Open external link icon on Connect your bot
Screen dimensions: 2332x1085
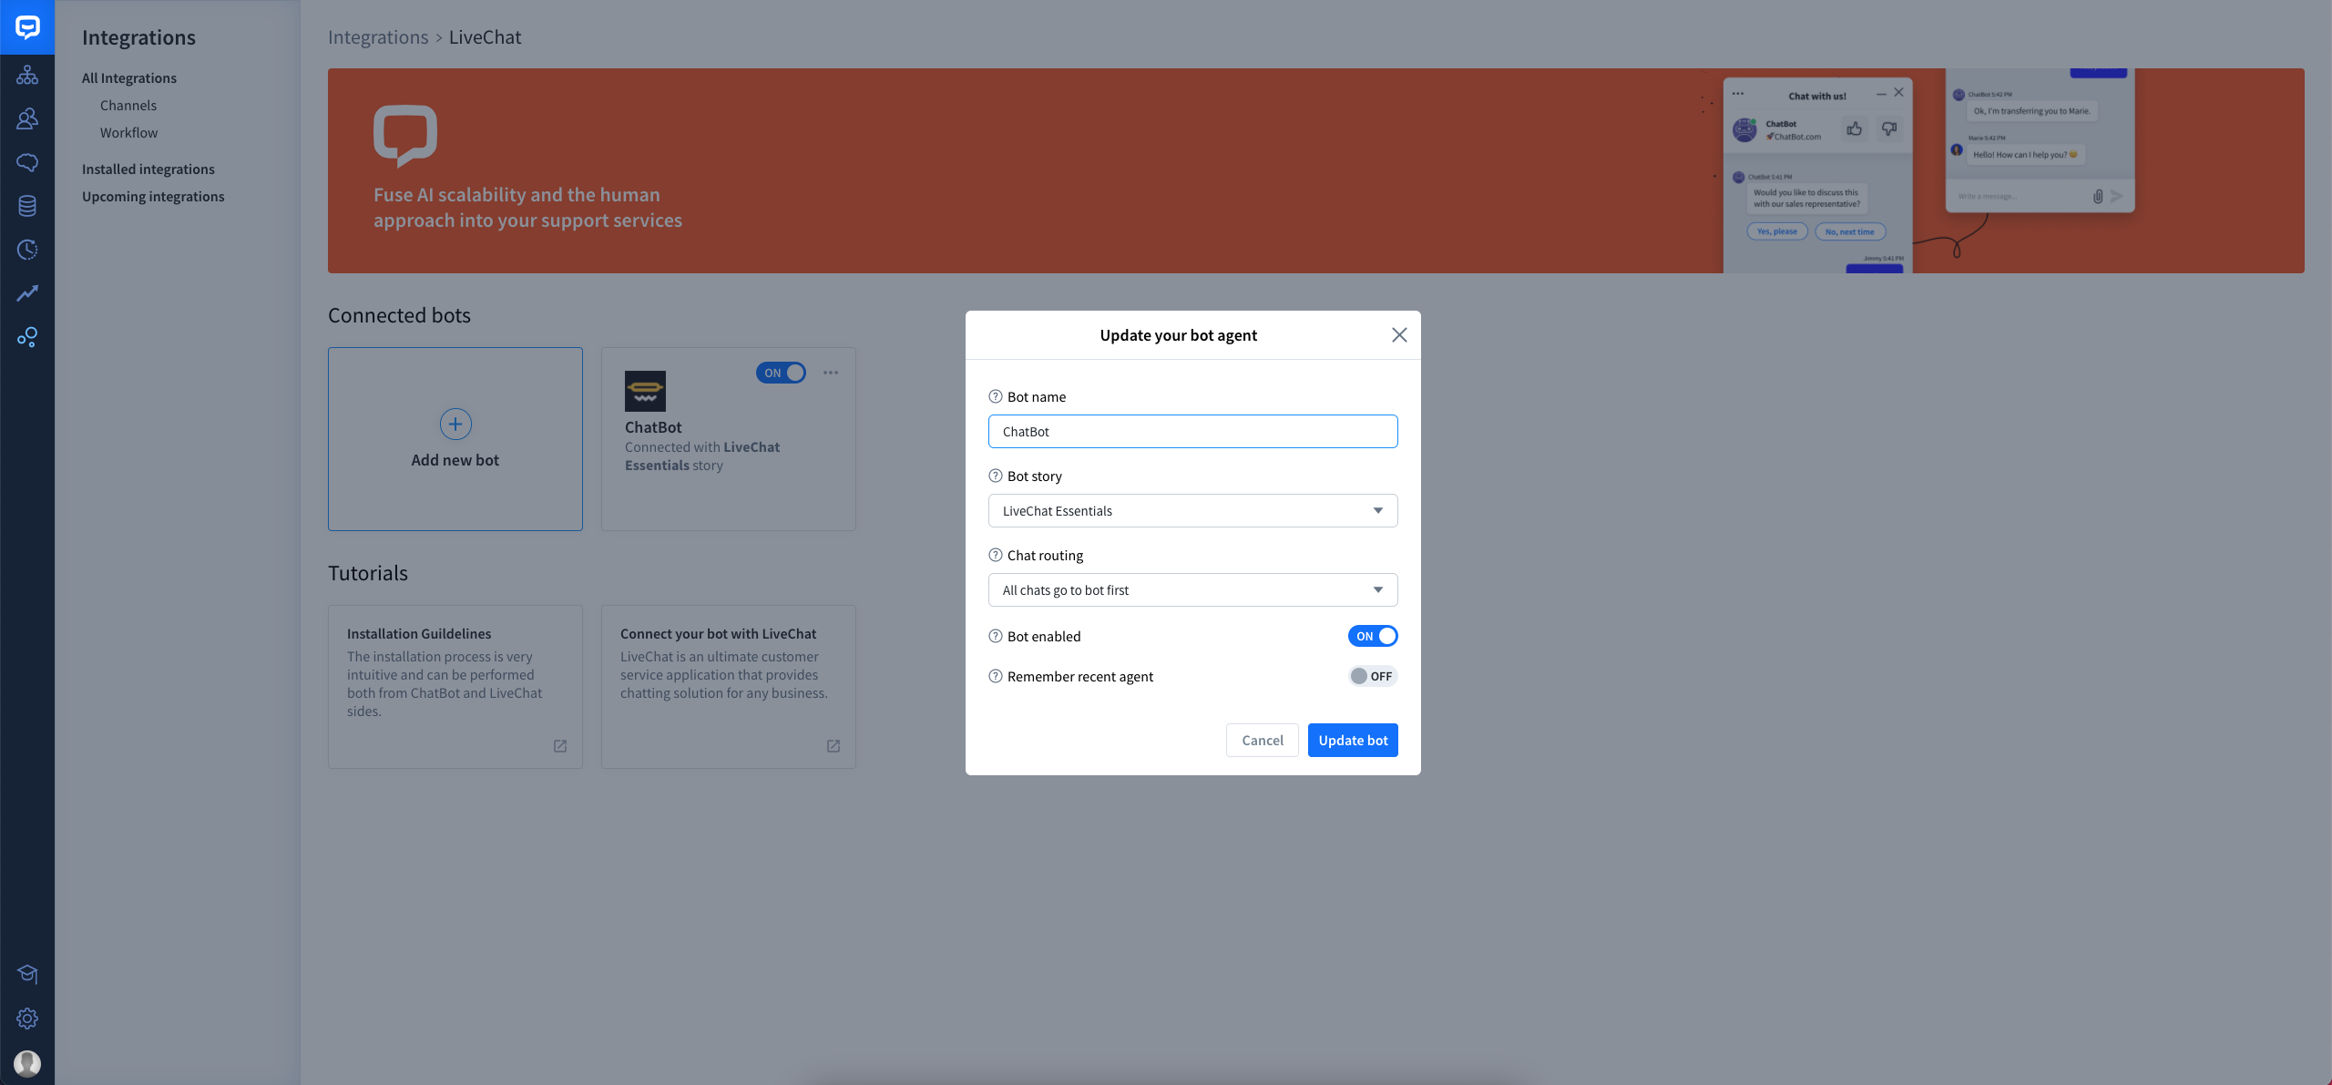point(834,746)
